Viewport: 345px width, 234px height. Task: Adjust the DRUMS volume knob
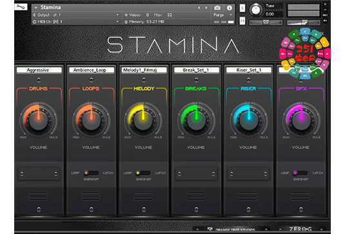(x=39, y=120)
